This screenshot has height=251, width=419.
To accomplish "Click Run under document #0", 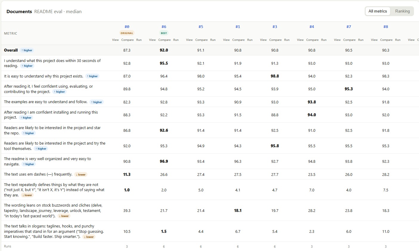I will pos(139,40).
